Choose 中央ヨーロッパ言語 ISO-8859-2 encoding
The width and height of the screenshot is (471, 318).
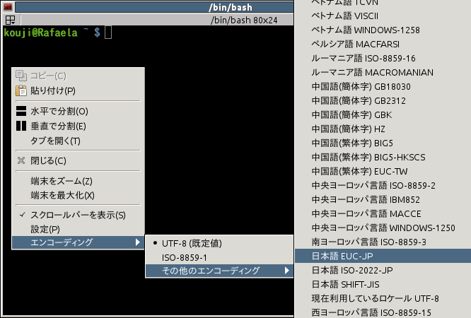point(383,185)
